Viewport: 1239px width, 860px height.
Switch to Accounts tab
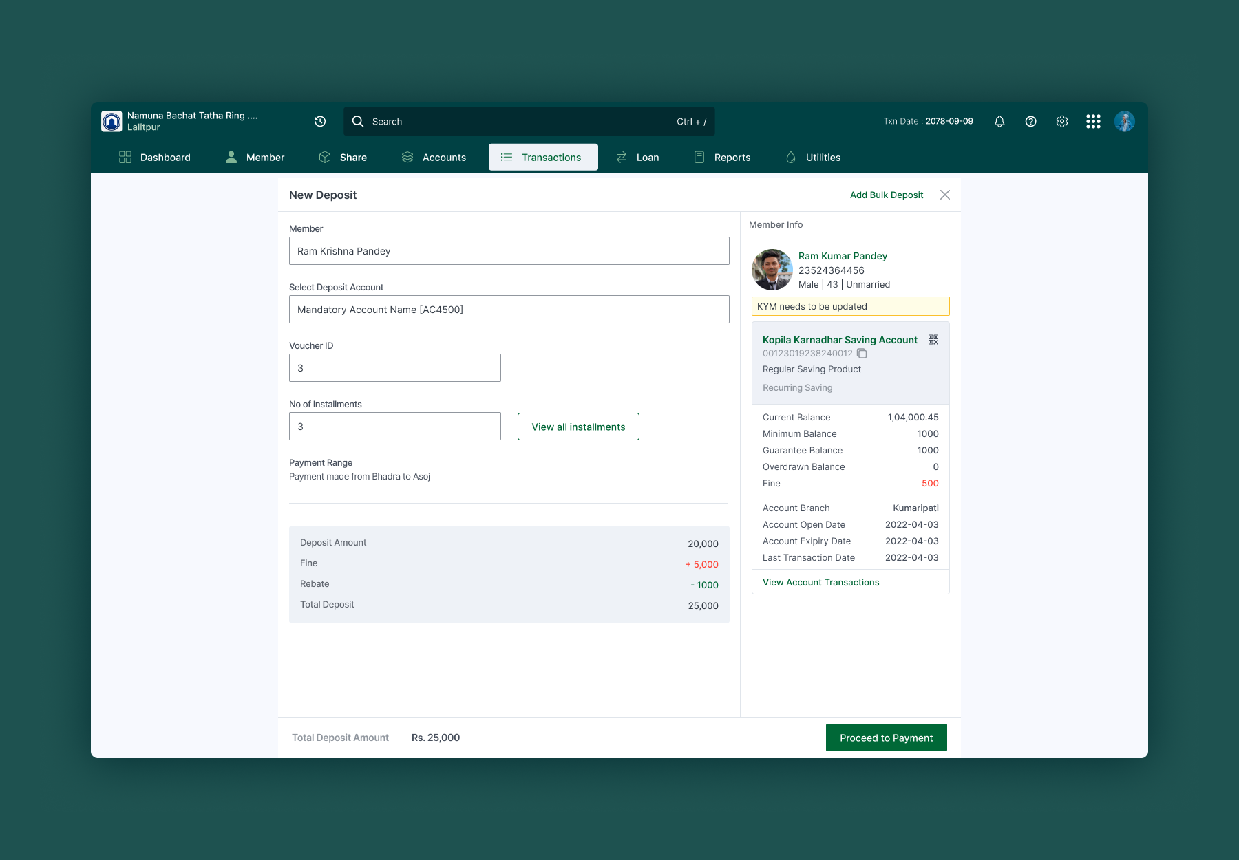[434, 158]
